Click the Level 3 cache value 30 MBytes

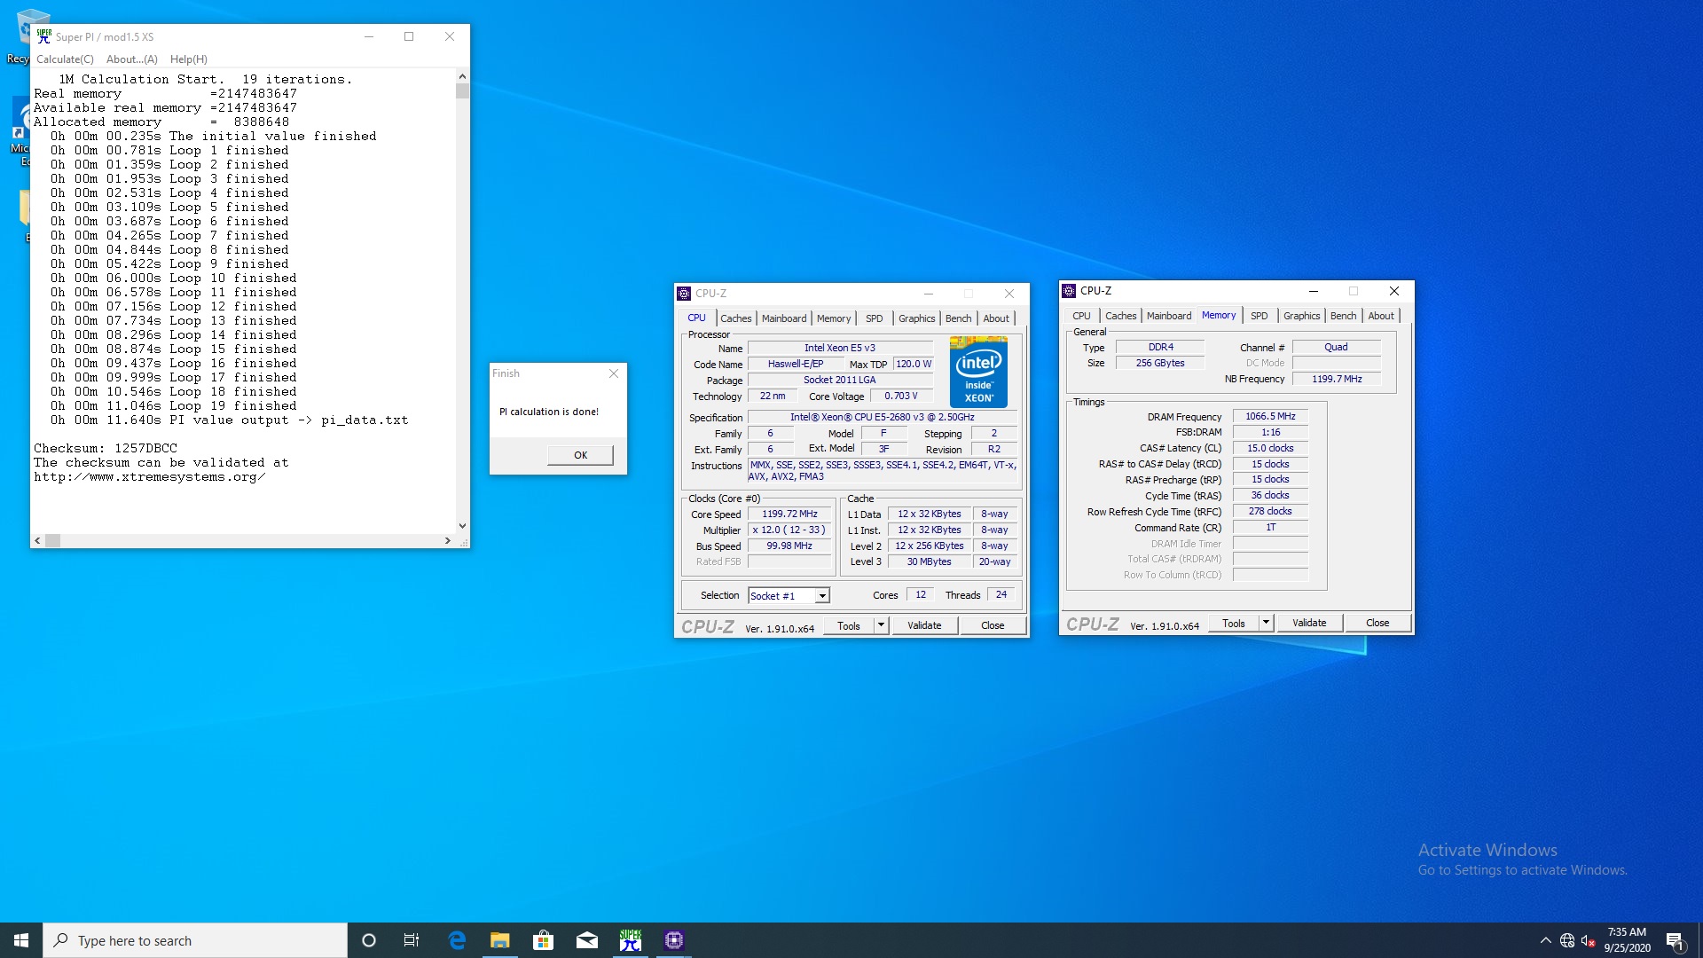click(929, 562)
